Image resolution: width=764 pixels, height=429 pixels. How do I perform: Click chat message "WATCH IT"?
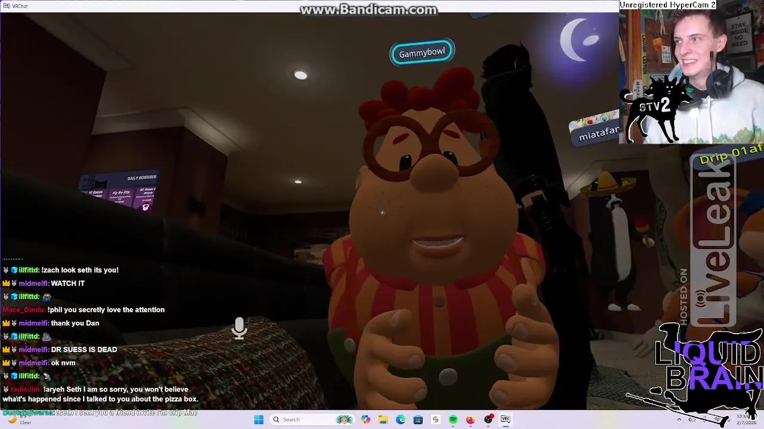(67, 284)
